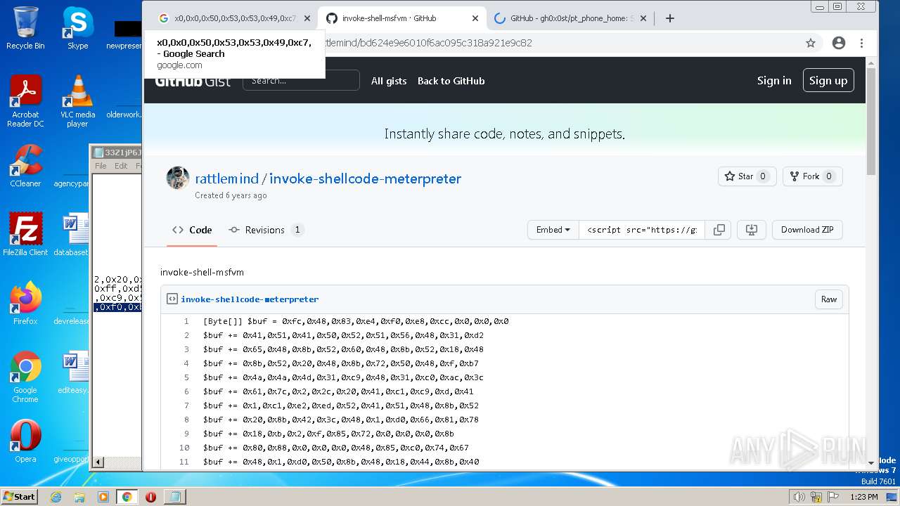Select the Code tab of the gist
The height and width of the screenshot is (506, 900).
tap(192, 230)
